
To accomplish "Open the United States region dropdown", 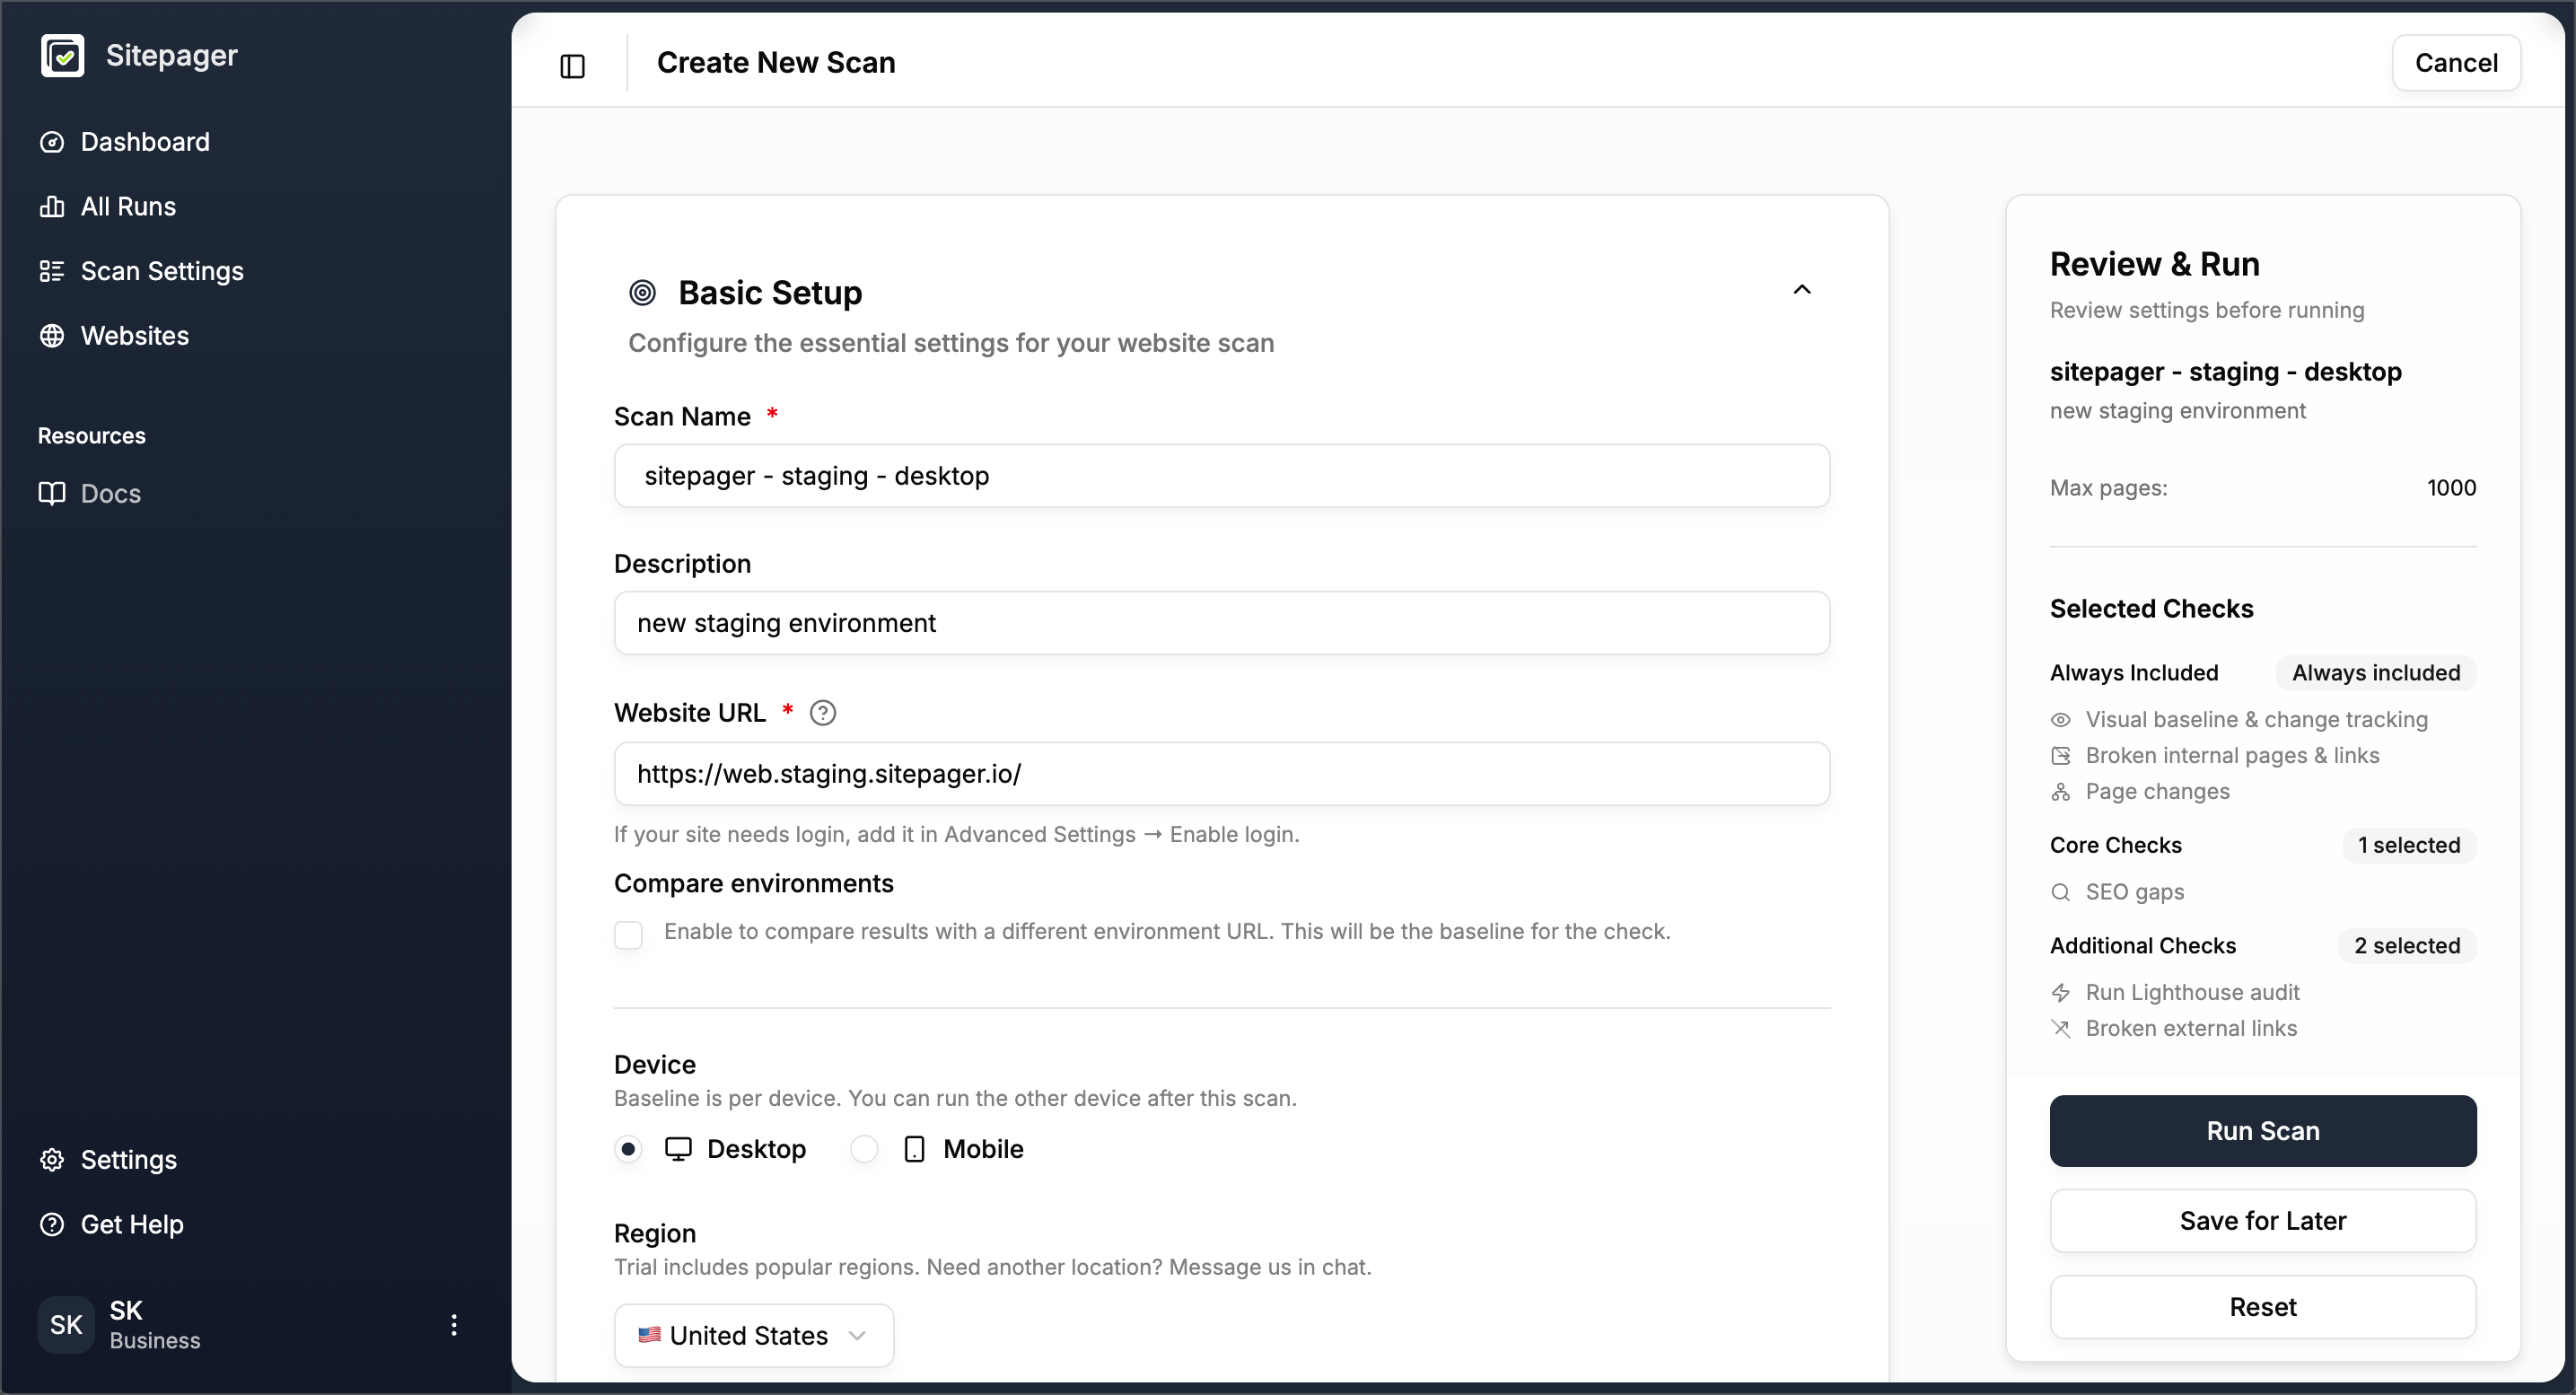I will pyautogui.click(x=753, y=1335).
